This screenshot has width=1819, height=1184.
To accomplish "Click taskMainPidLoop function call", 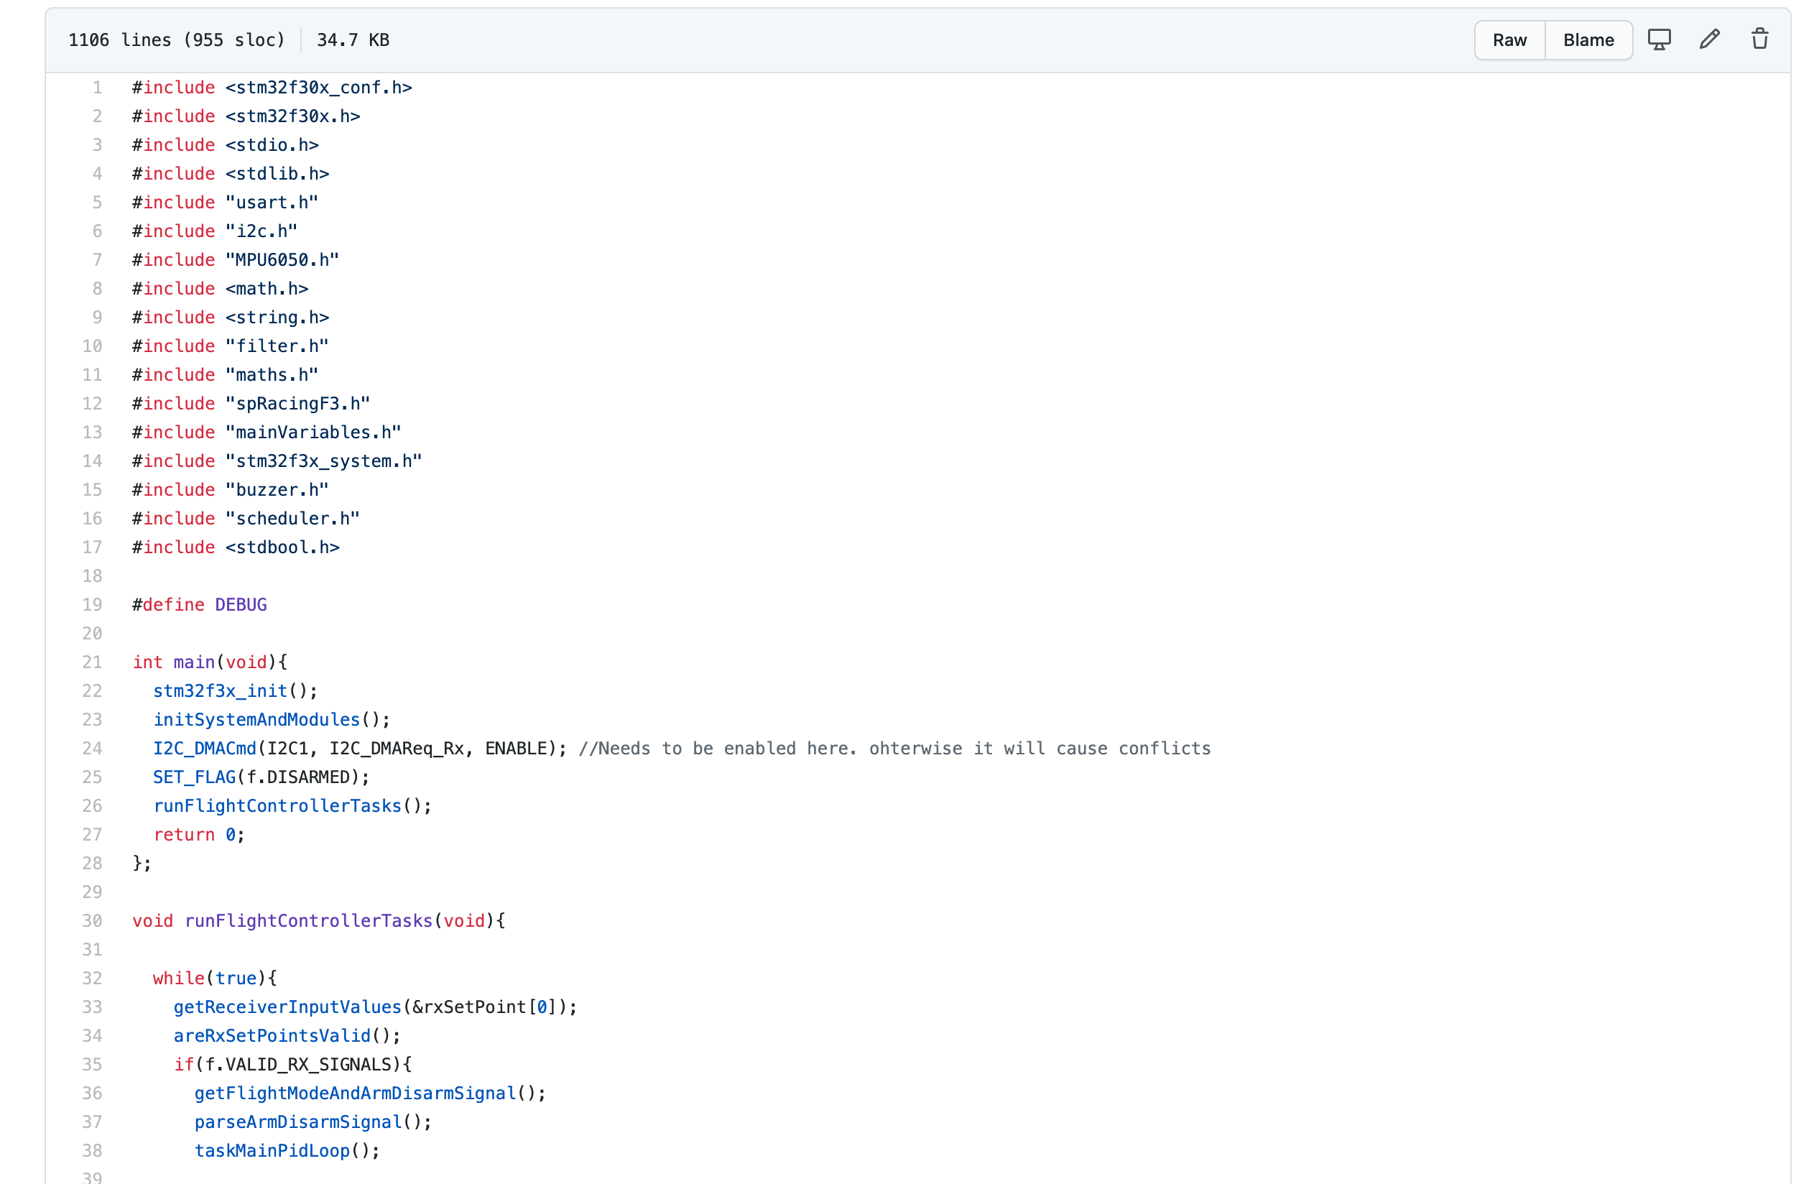I will coord(272,1150).
